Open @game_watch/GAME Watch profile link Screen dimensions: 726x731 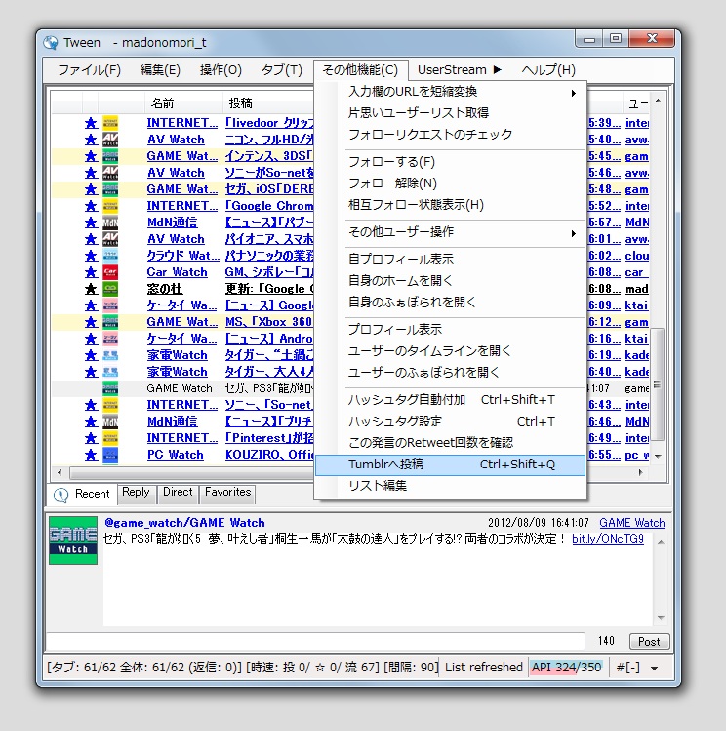184,523
